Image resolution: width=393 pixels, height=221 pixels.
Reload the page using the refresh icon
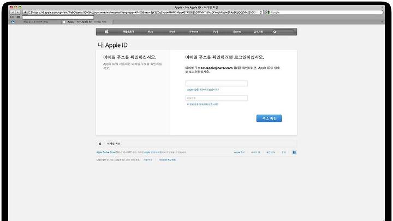coord(261,12)
